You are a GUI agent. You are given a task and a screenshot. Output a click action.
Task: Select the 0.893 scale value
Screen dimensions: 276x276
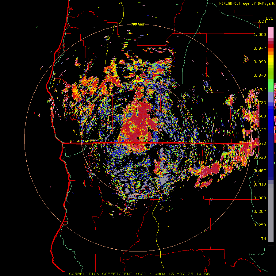click(260, 62)
